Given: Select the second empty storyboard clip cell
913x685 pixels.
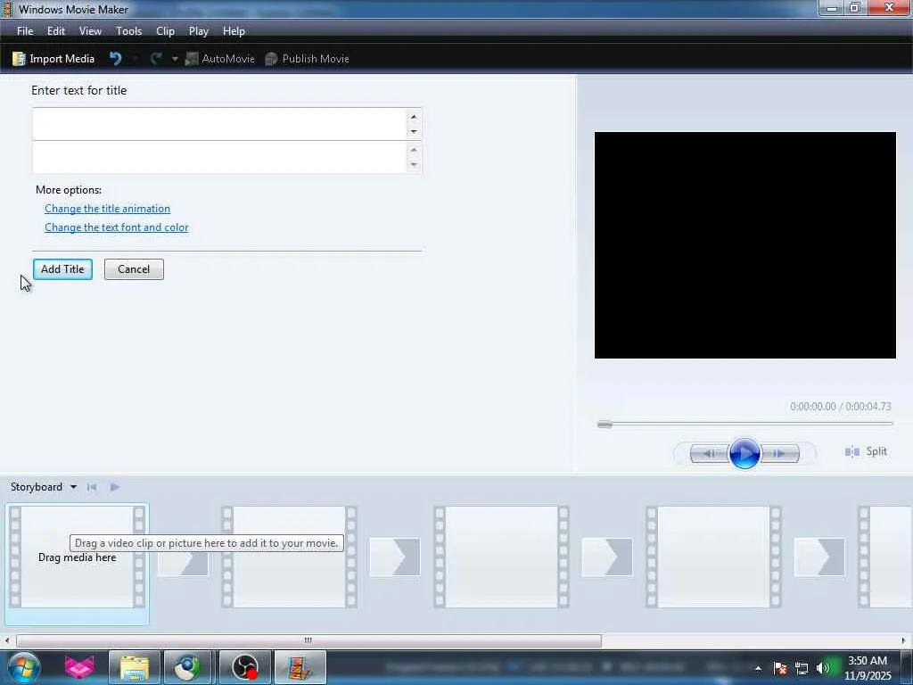Looking at the screenshot, I should [290, 557].
